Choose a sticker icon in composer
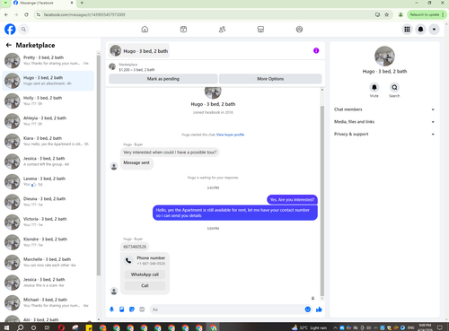Image resolution: width=449 pixels, height=331 pixels. (132, 309)
